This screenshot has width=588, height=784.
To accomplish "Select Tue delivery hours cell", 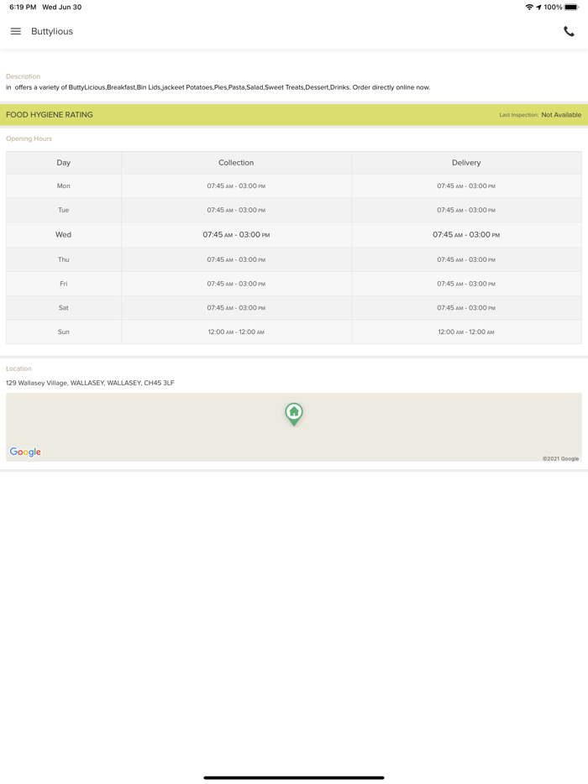I will pyautogui.click(x=466, y=210).
